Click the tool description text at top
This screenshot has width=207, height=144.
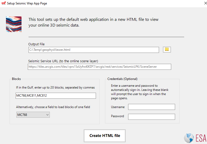93,22
